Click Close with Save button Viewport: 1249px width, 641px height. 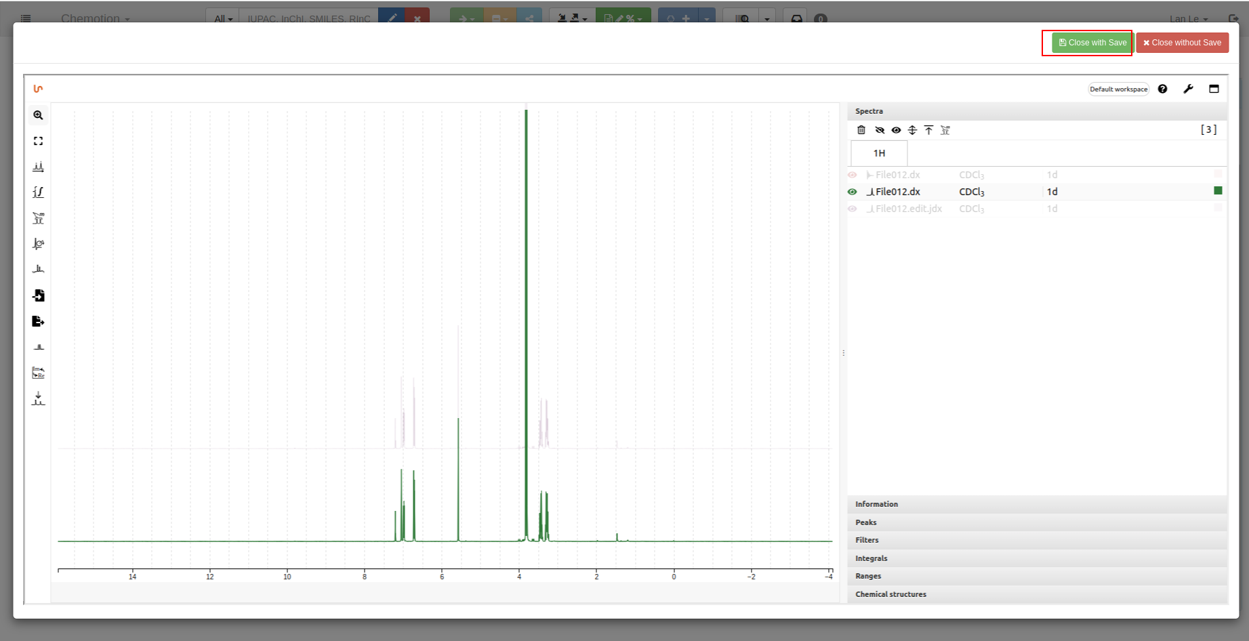pos(1092,43)
